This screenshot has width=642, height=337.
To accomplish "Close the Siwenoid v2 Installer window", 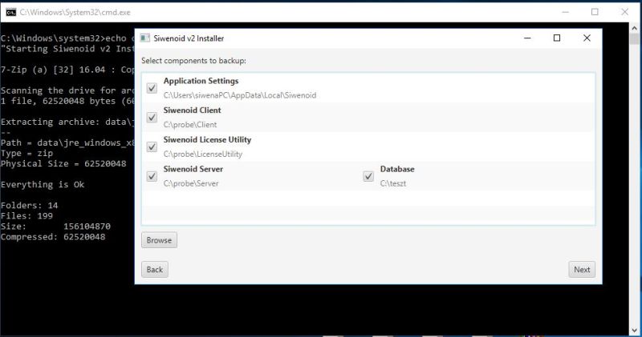I will (587, 38).
